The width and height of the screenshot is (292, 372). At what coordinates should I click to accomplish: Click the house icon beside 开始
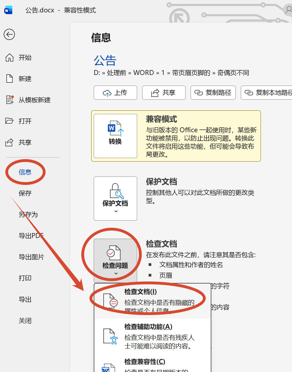tap(10, 57)
